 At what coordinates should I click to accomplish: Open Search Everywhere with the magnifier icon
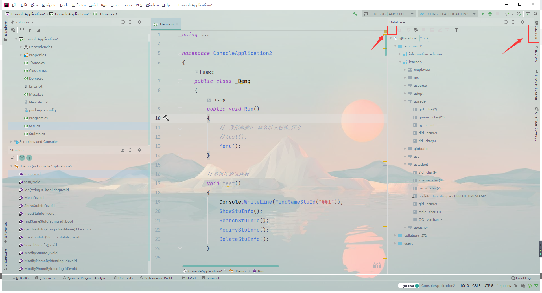536,14
